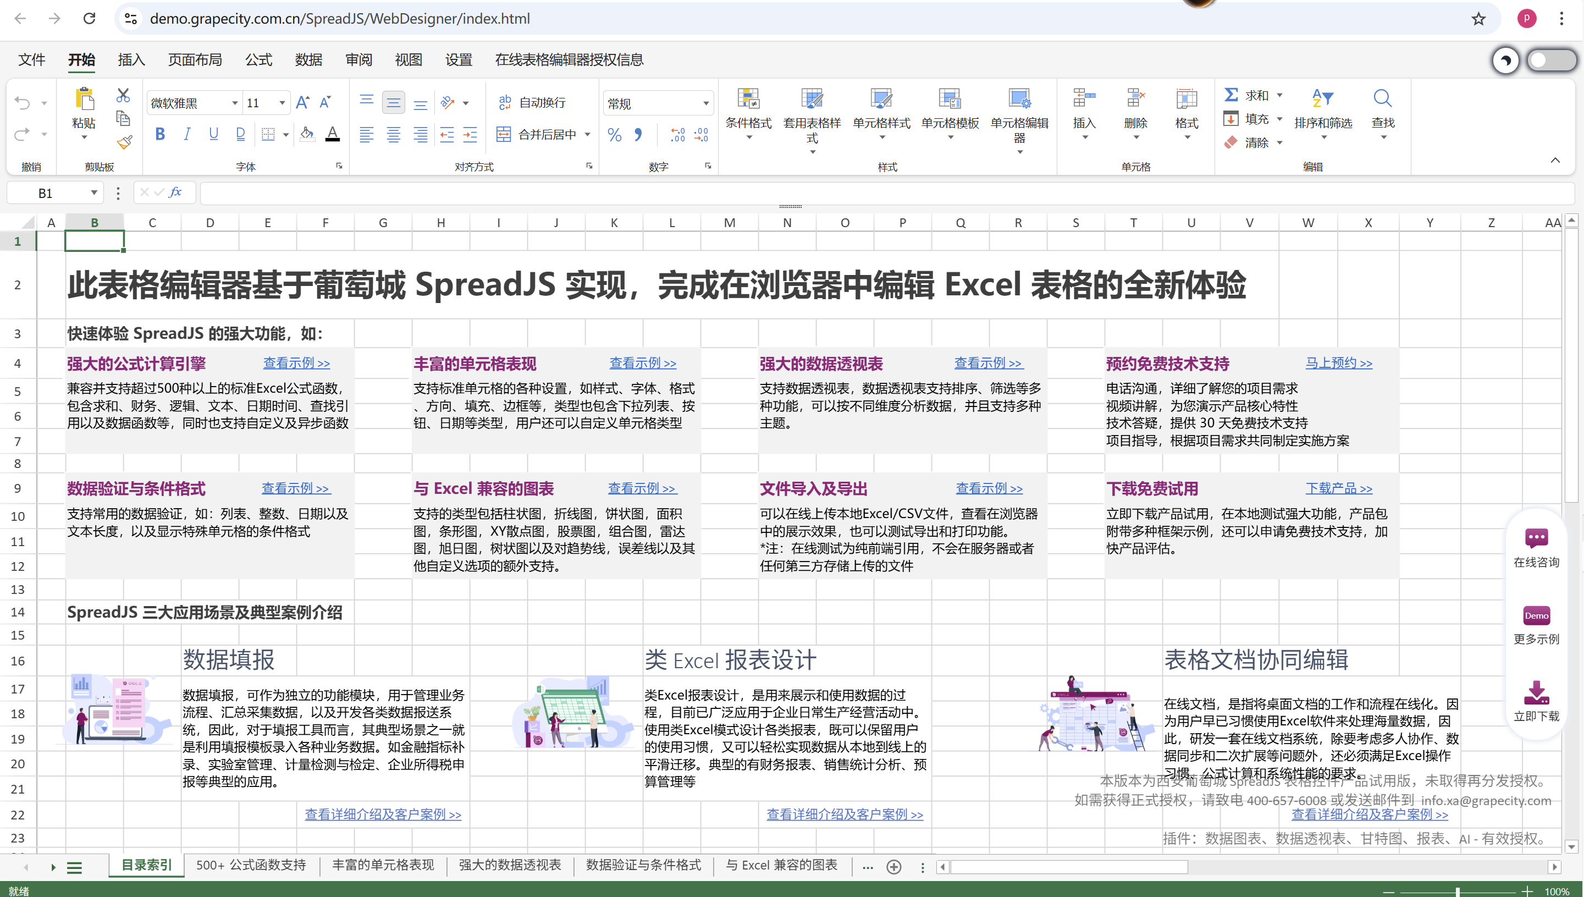Collapse the ribbon with the chevron

point(1555,160)
